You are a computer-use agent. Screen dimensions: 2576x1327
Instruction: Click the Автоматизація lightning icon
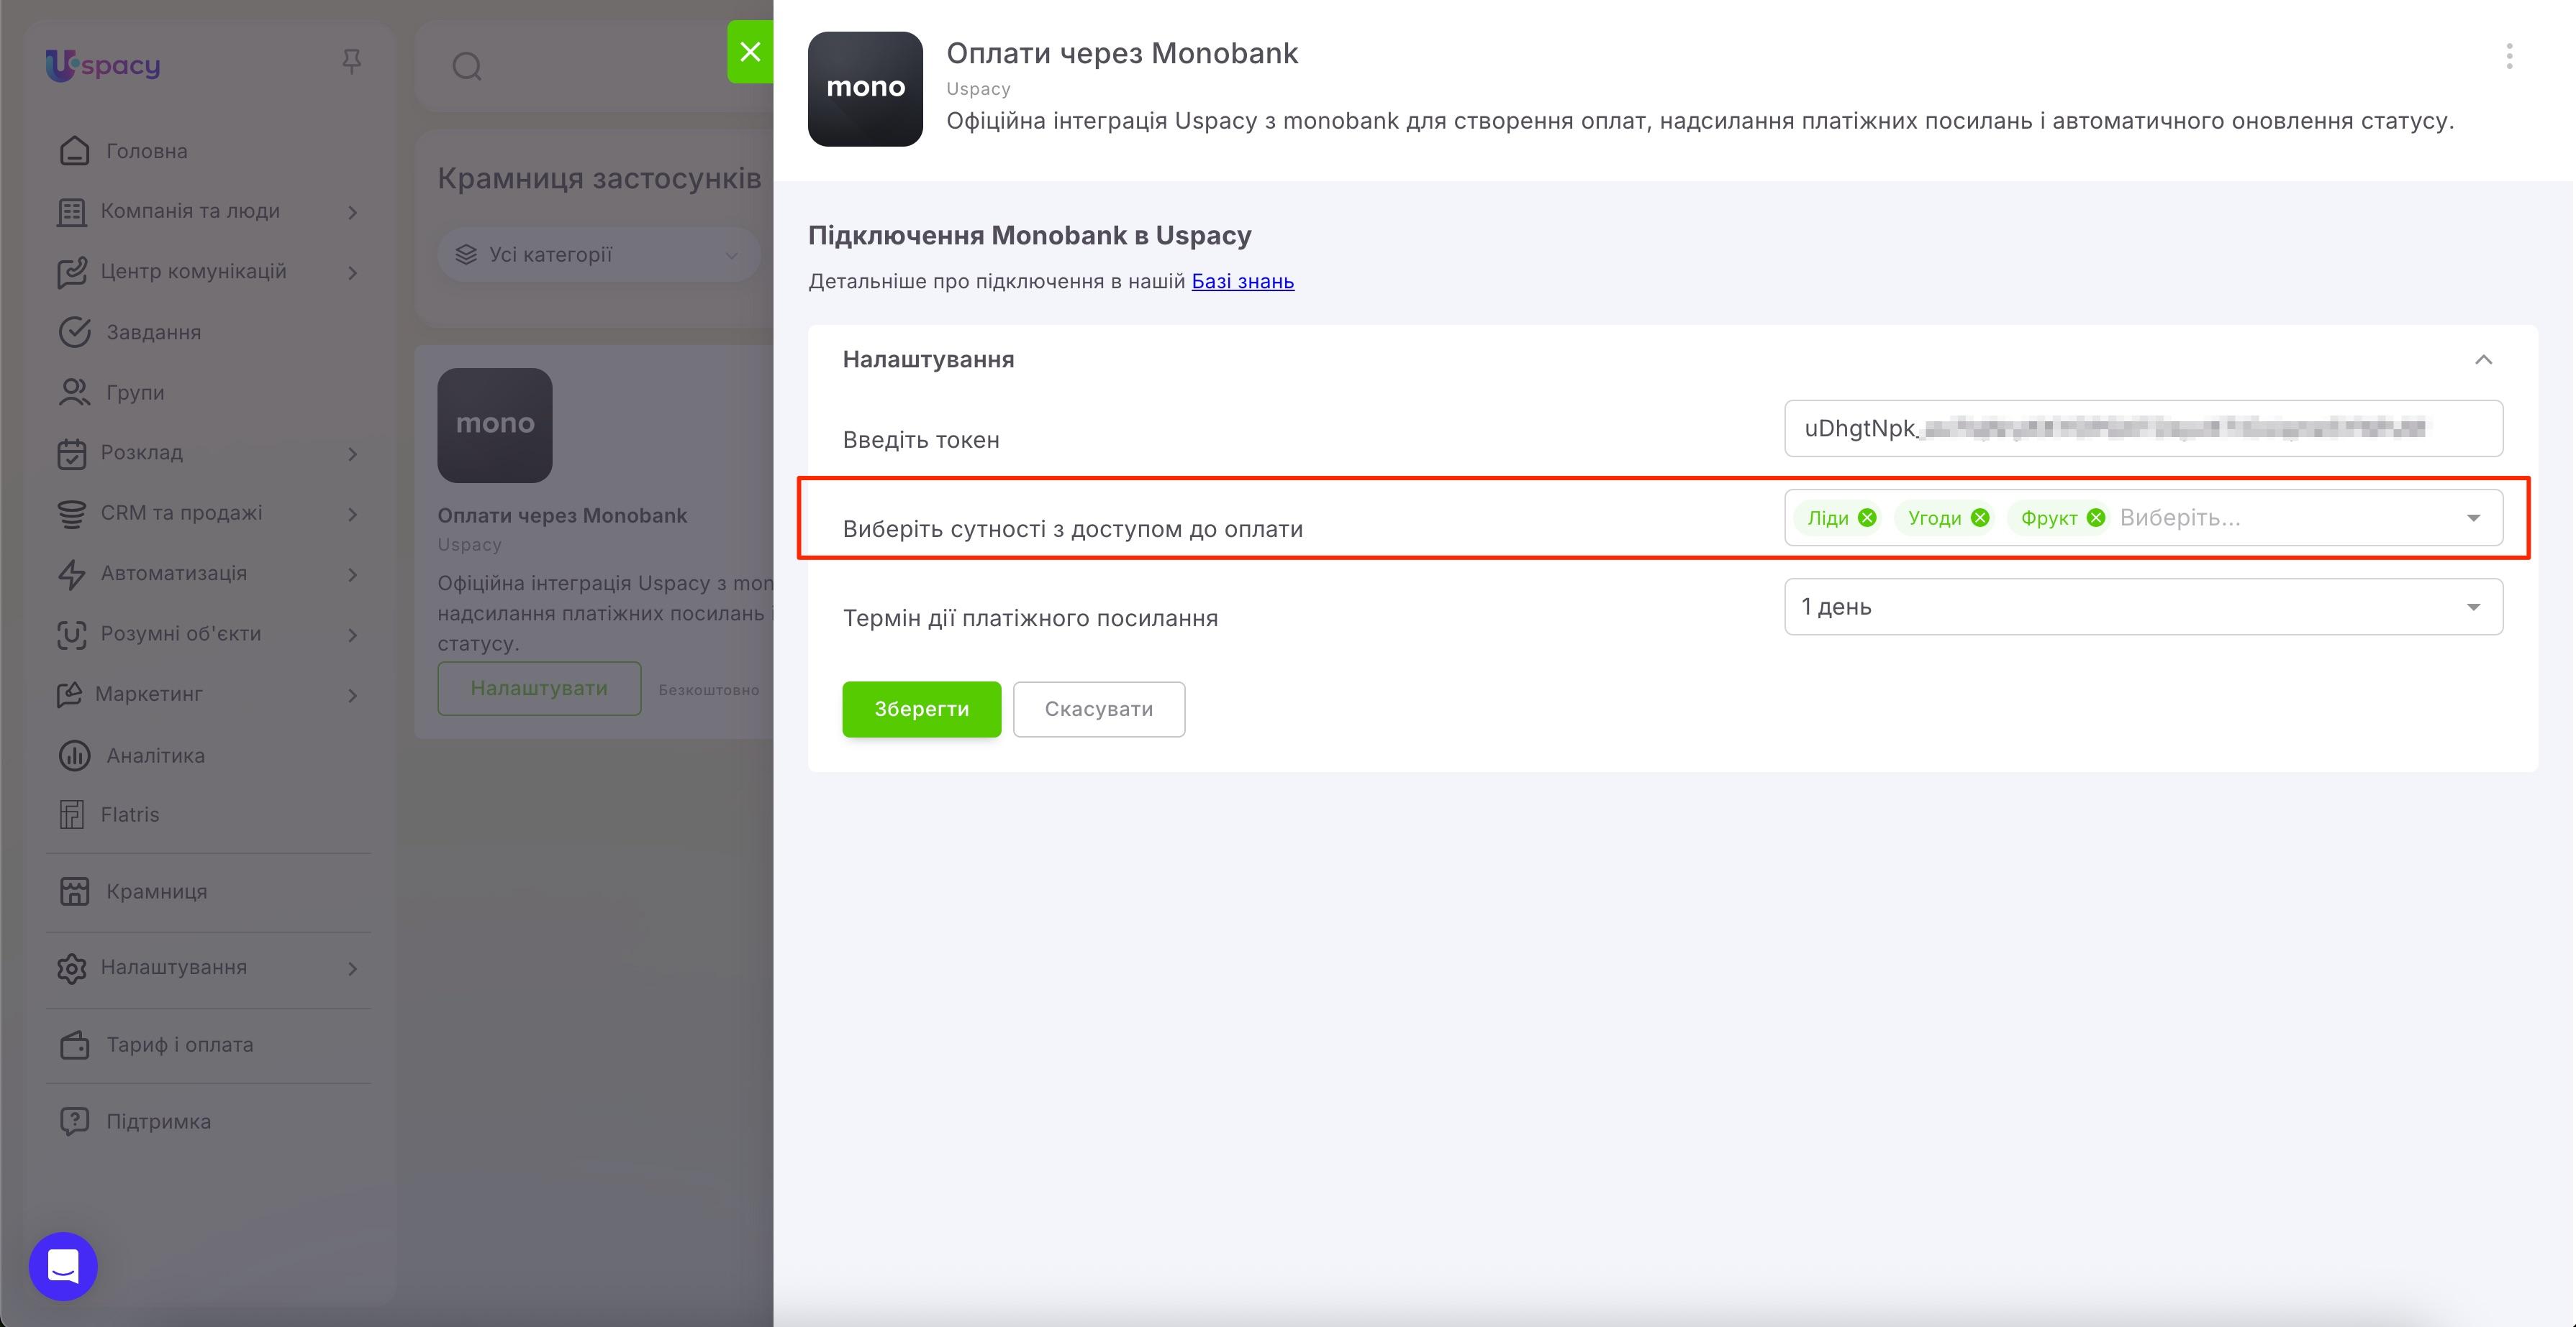coord(71,574)
